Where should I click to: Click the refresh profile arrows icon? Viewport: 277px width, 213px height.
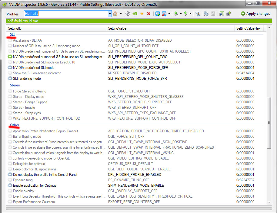pyautogui.click(x=128, y=14)
